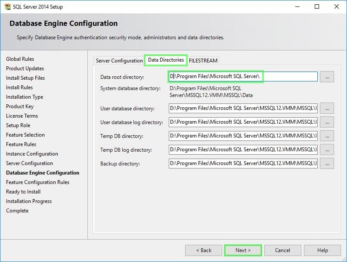Click Feature Rules step
The image size is (347, 262).
[21, 144]
